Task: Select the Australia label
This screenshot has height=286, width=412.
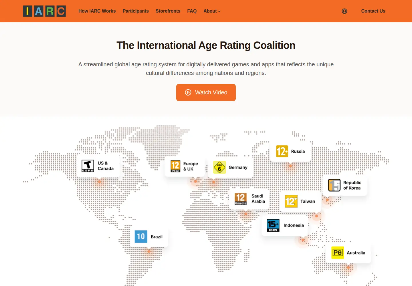Action: [356, 253]
